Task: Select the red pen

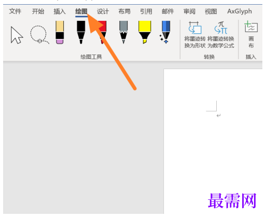Action: 102,32
